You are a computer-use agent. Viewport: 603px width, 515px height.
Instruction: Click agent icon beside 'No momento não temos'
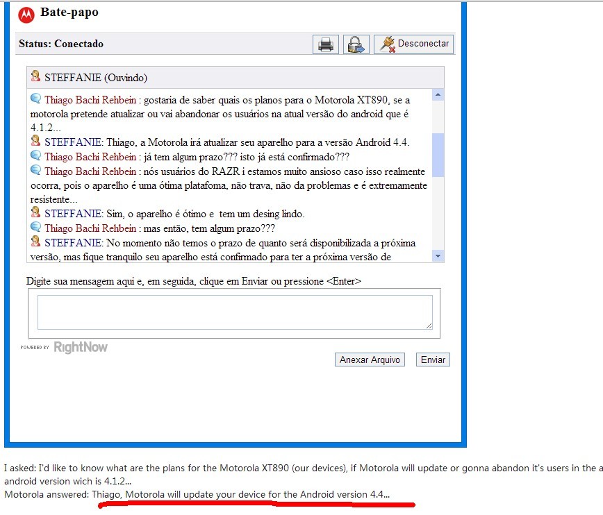[x=35, y=242]
